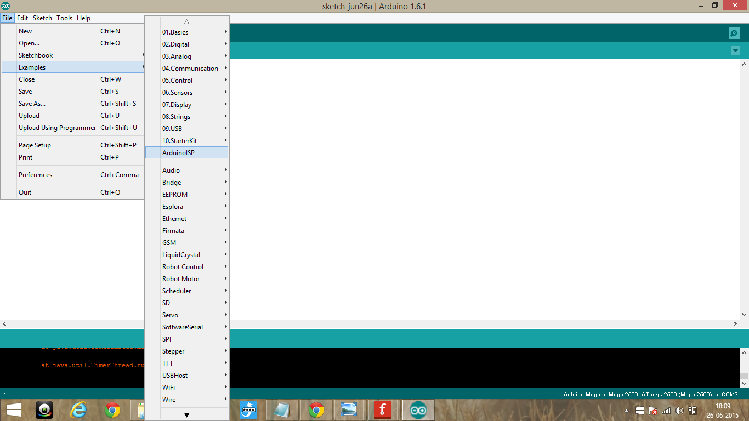This screenshot has height=421, width=749.
Task: Open the Windows Start button
Action: click(14, 410)
